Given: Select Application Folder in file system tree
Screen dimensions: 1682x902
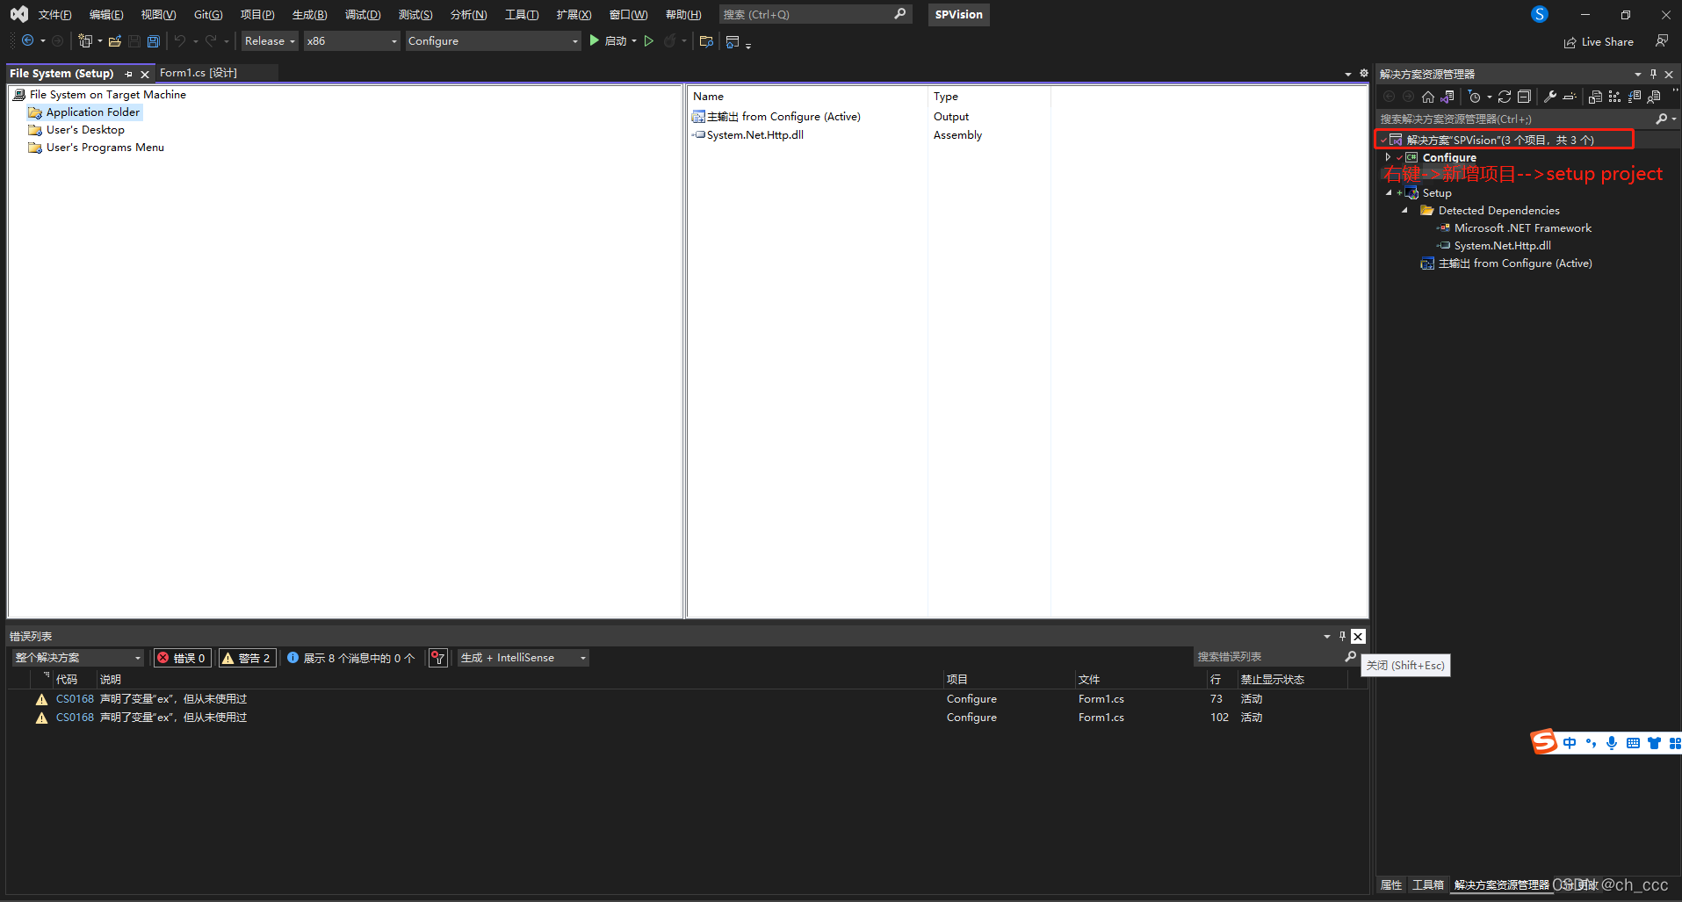Looking at the screenshot, I should pyautogui.click(x=84, y=112).
